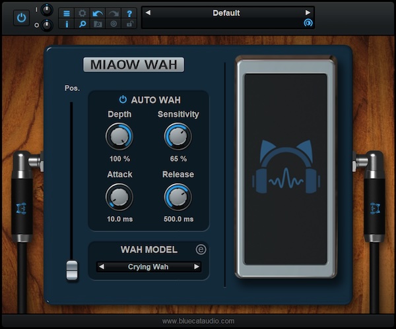The width and height of the screenshot is (396, 329).
Task: Click the circular target toolbar icon
Action: [114, 24]
